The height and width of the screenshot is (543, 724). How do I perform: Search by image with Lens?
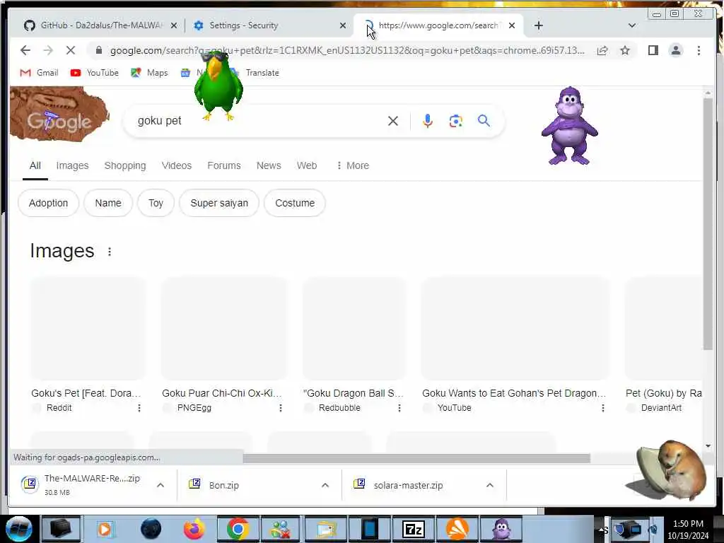pos(456,121)
